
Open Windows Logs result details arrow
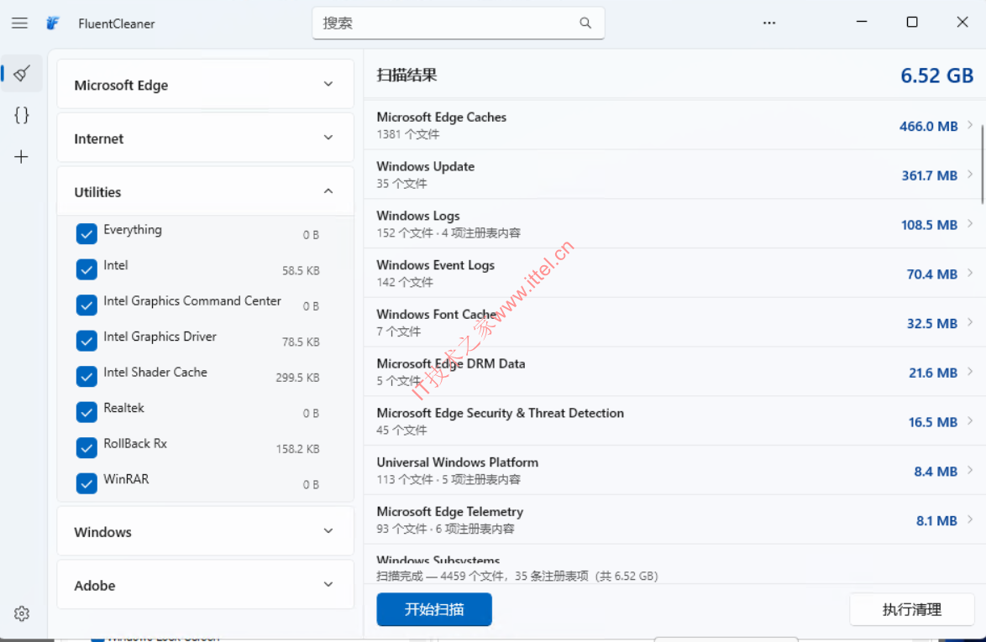coord(970,223)
